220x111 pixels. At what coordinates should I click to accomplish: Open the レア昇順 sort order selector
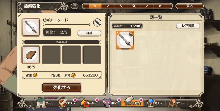[x=188, y=26]
